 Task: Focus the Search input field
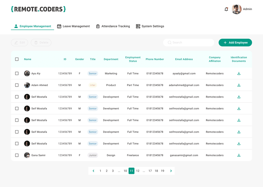point(189,43)
